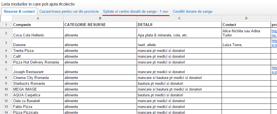Select column B header
Image resolution: width=277 pixels, height=114 pixels.
(x=100, y=18)
